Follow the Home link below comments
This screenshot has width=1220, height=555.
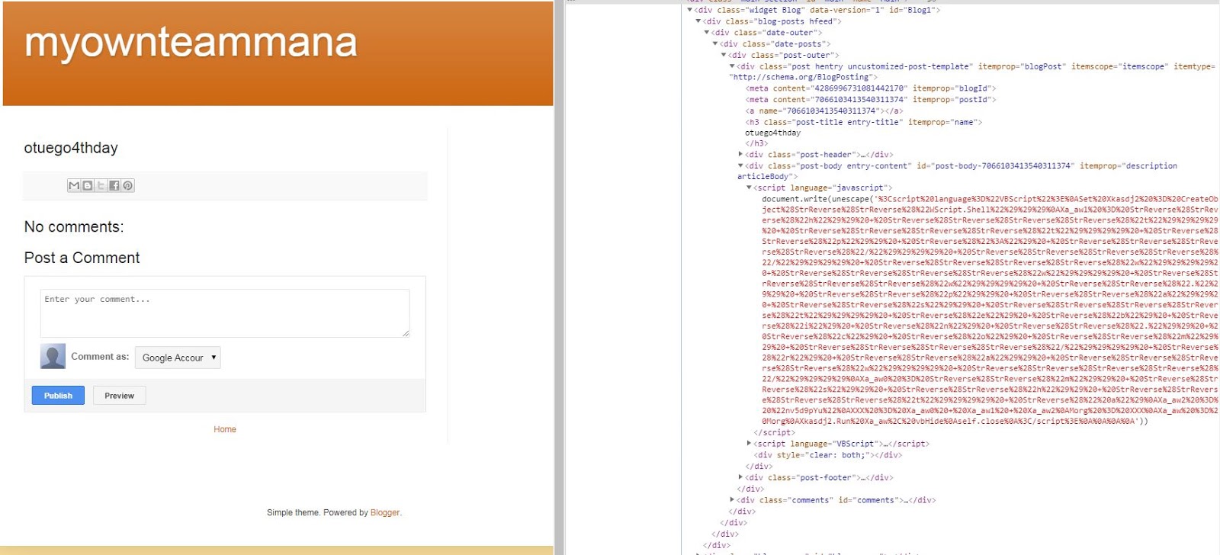(x=224, y=429)
